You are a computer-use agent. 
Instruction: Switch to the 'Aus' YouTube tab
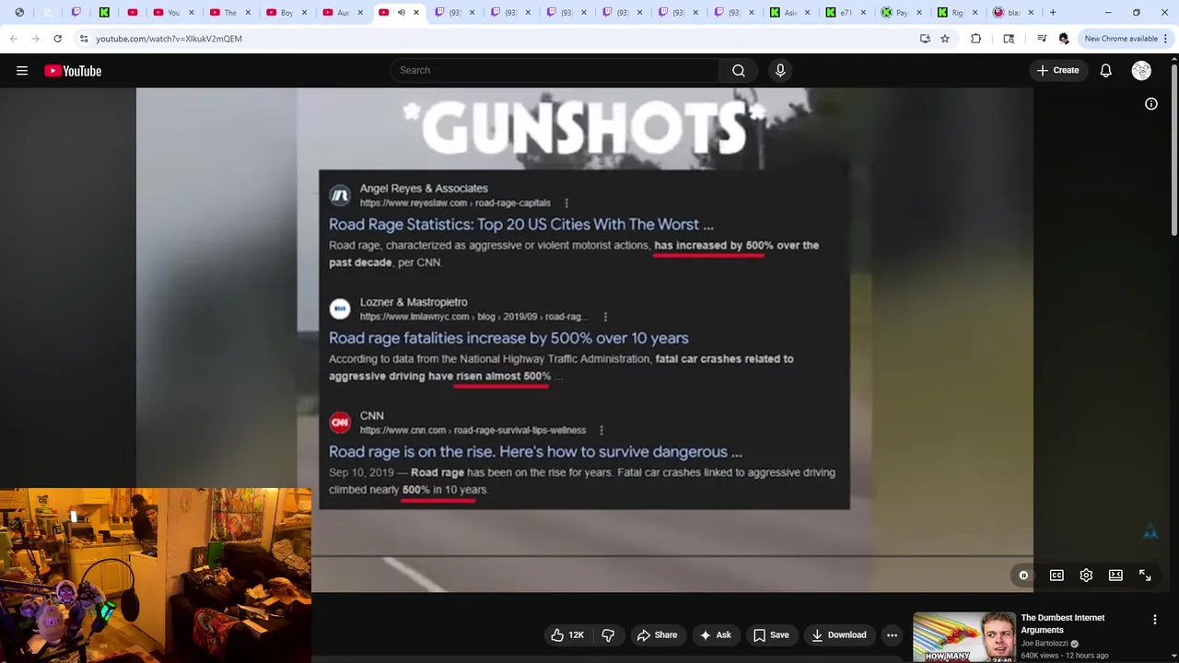point(343,13)
